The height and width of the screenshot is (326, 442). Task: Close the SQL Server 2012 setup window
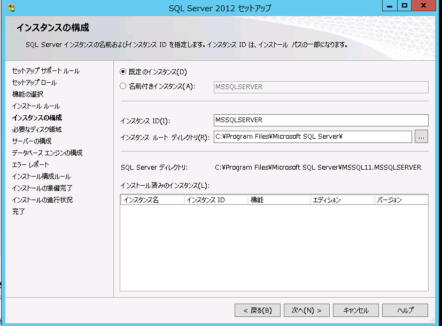click(423, 5)
